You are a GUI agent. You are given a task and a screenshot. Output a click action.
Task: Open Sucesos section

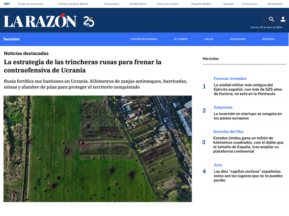(x=268, y=39)
